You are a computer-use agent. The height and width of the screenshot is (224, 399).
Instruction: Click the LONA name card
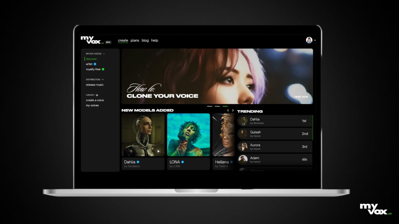click(189, 164)
